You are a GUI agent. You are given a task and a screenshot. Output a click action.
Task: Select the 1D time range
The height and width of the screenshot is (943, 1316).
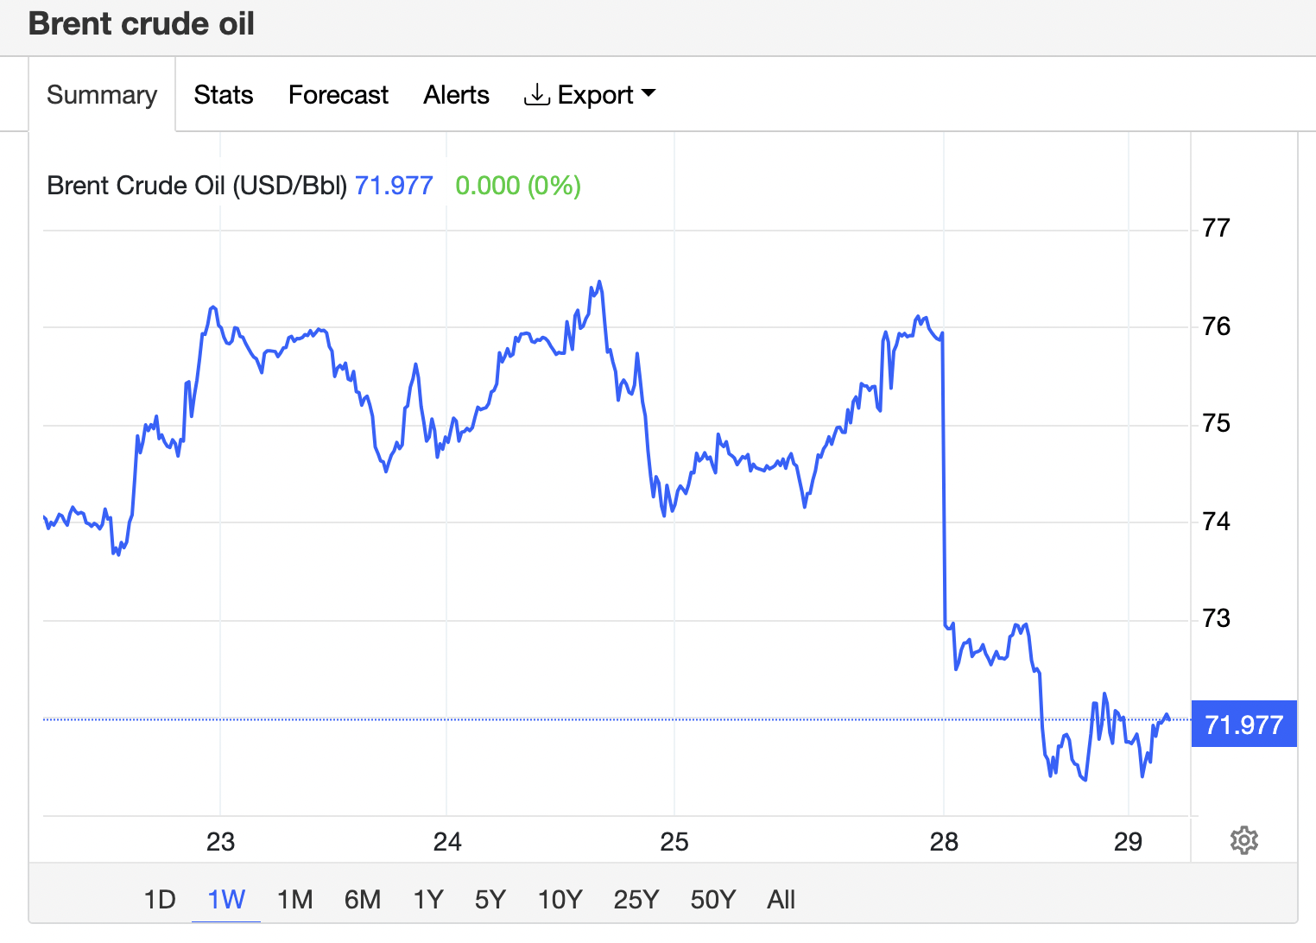pyautogui.click(x=160, y=900)
